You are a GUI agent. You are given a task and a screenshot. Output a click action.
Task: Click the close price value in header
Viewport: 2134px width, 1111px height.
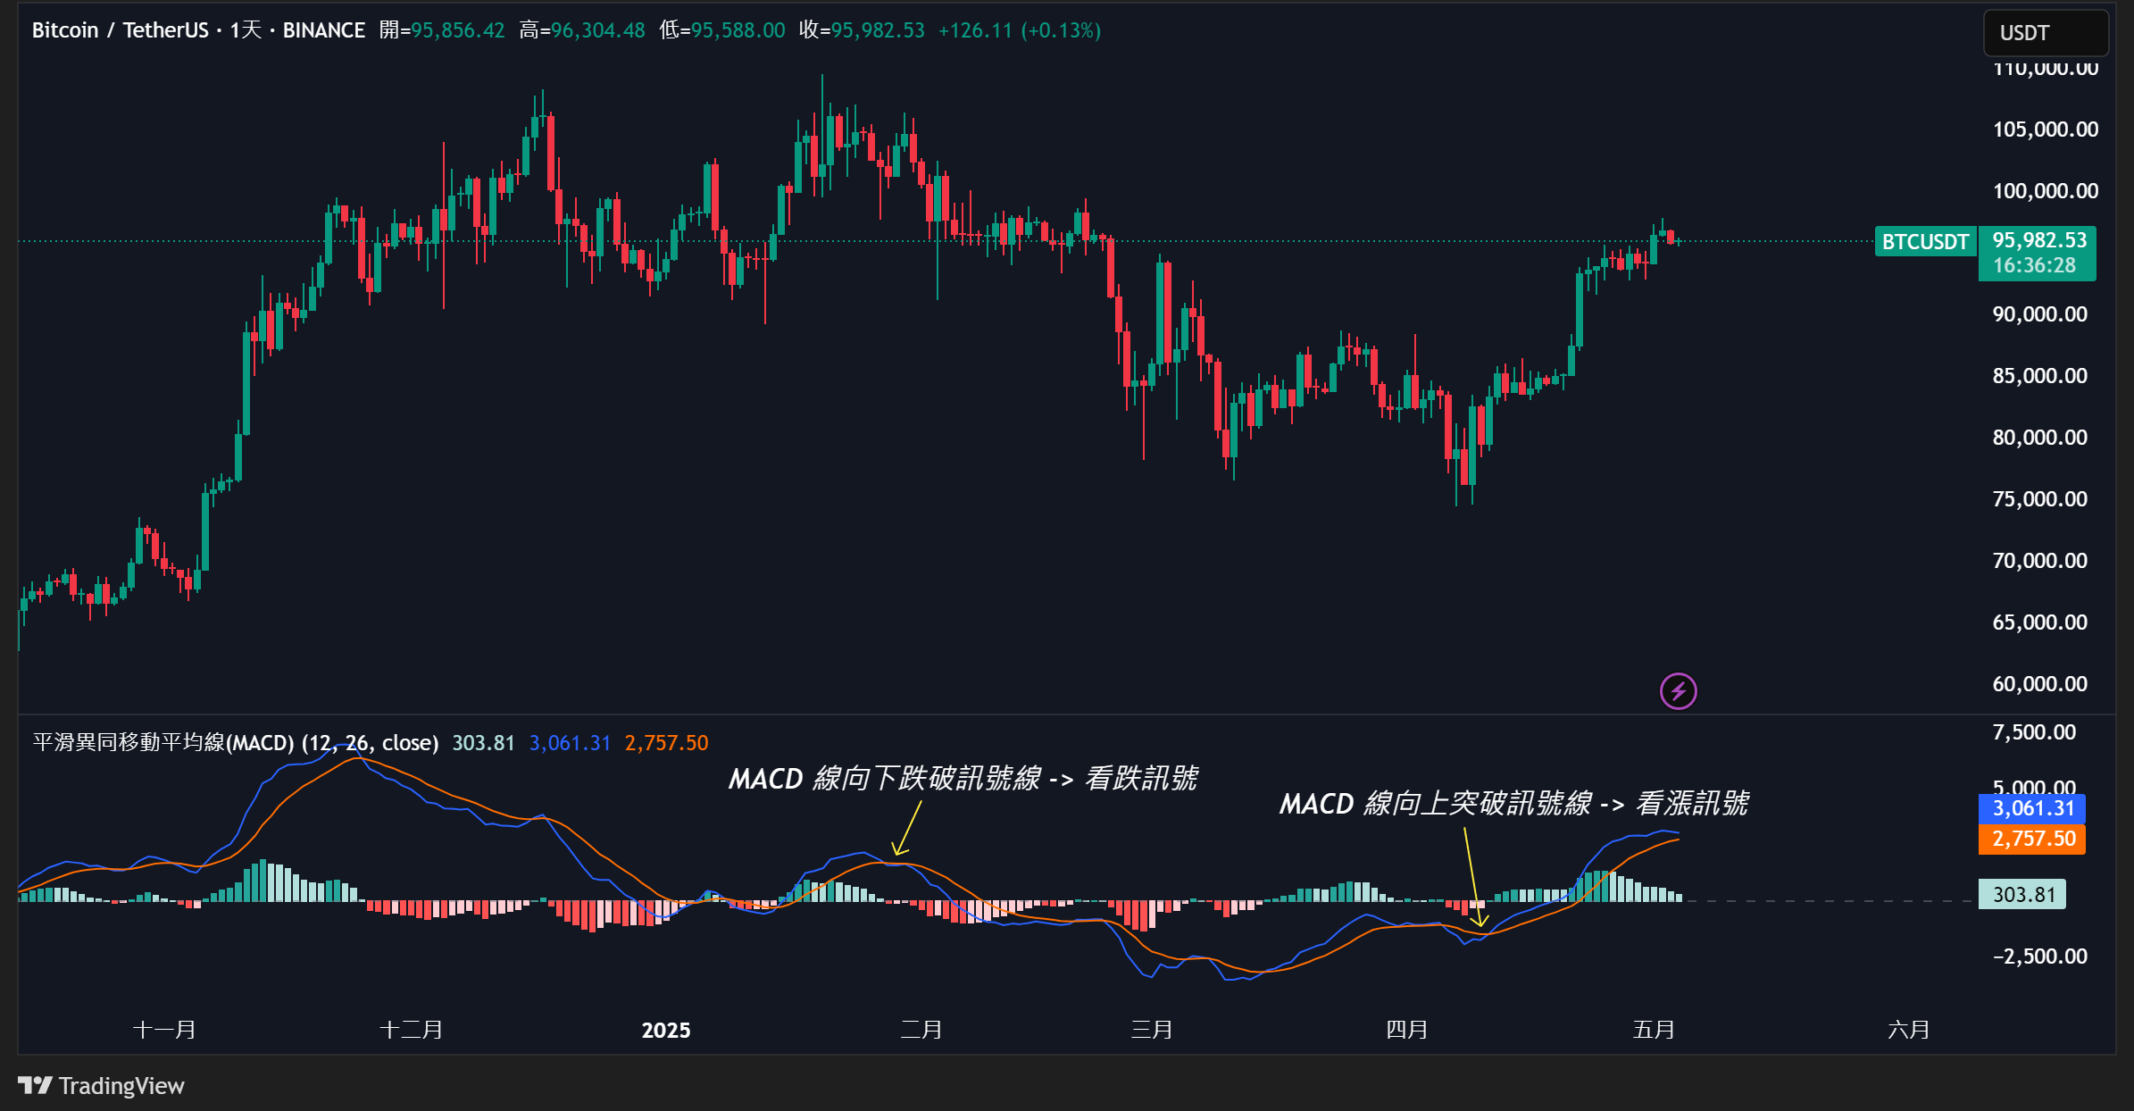(x=878, y=30)
